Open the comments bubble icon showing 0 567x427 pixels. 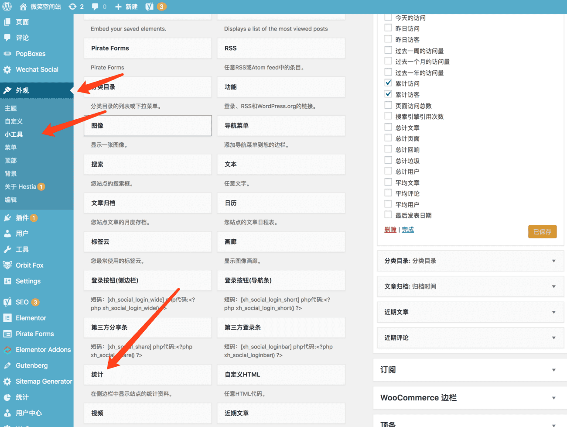[x=96, y=7]
